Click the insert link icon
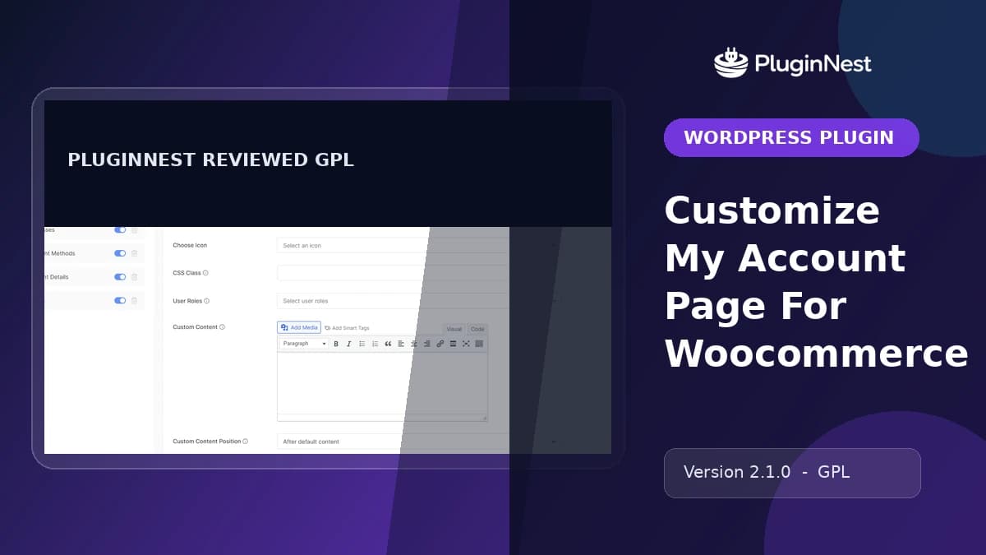The height and width of the screenshot is (555, 986). pyautogui.click(x=440, y=344)
